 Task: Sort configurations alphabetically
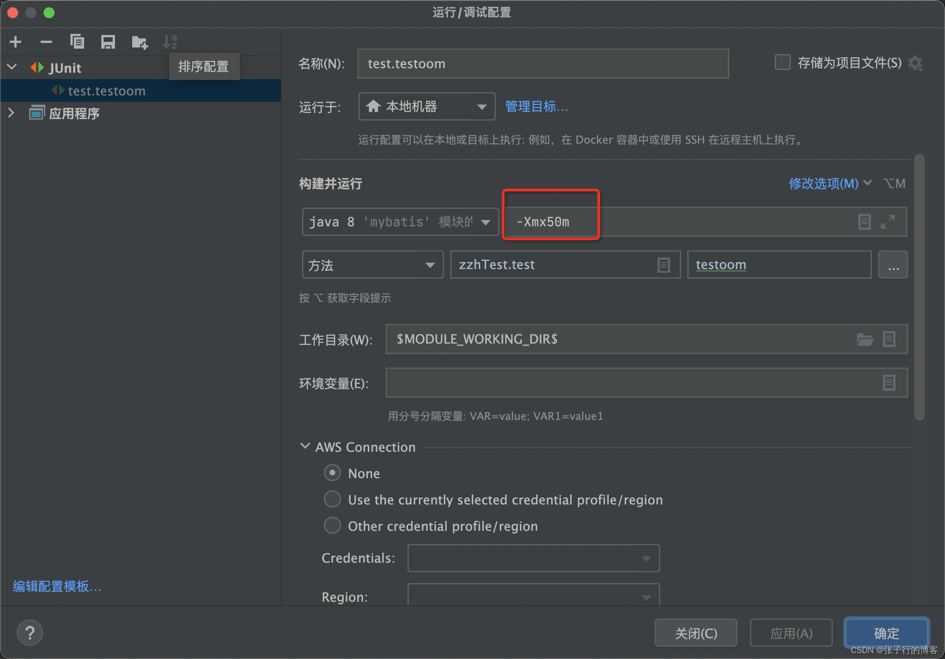coord(170,42)
